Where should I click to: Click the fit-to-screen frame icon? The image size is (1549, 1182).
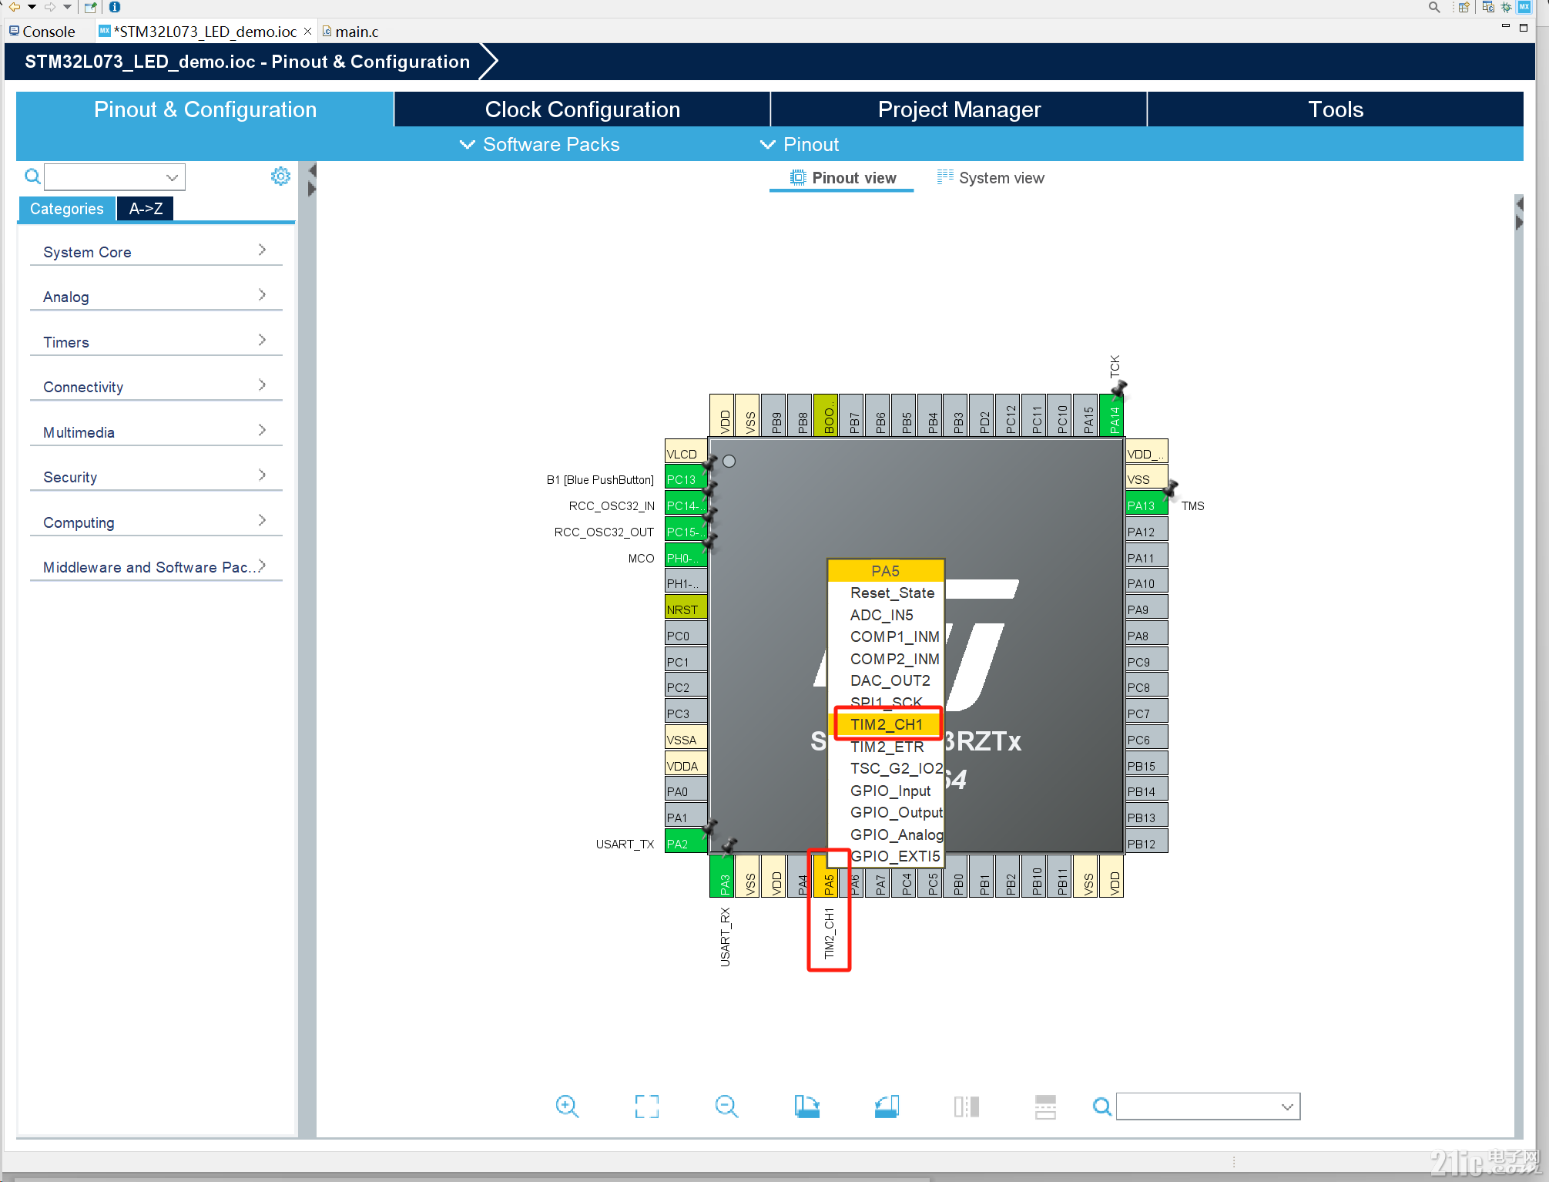pyautogui.click(x=646, y=1106)
